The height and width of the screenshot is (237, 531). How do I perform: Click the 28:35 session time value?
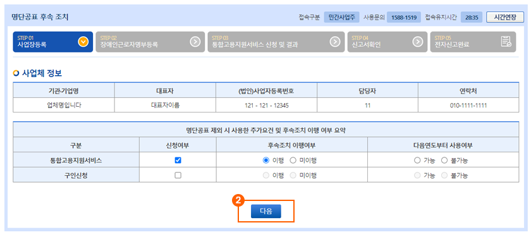tap(472, 17)
